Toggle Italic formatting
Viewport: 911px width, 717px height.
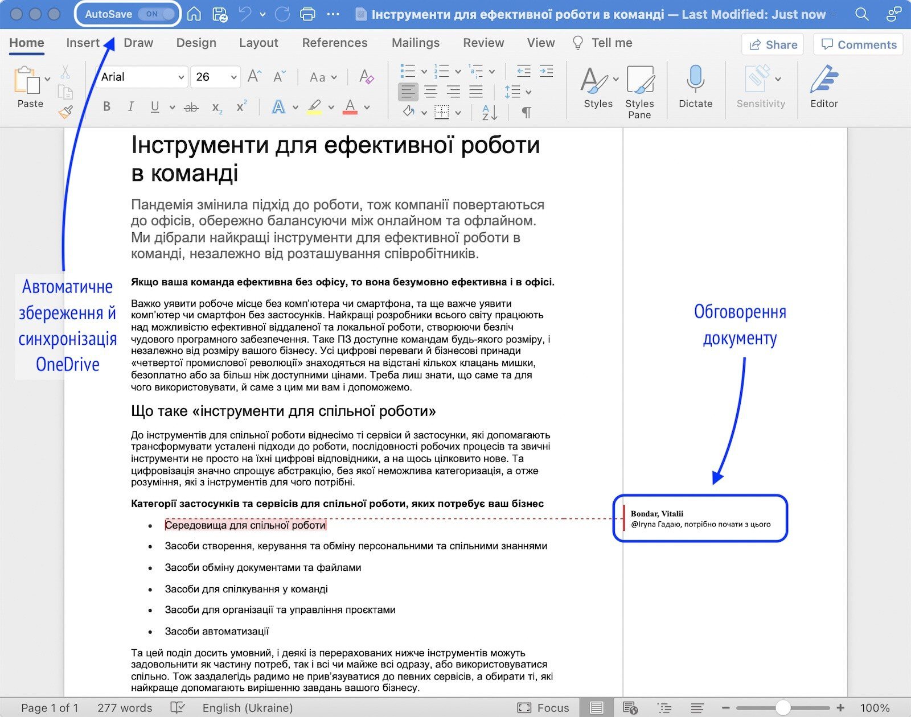pyautogui.click(x=131, y=106)
